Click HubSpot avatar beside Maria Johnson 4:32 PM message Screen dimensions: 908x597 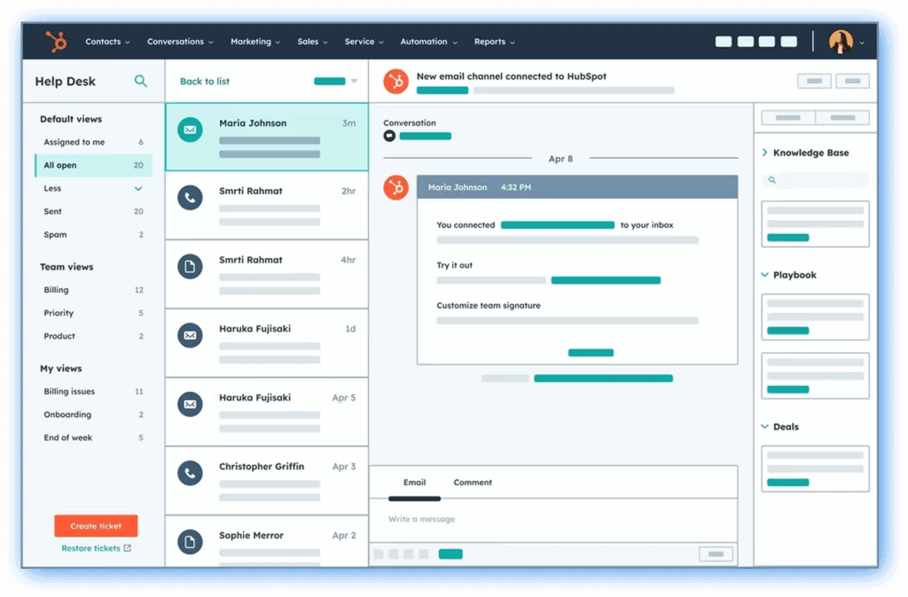tap(396, 187)
